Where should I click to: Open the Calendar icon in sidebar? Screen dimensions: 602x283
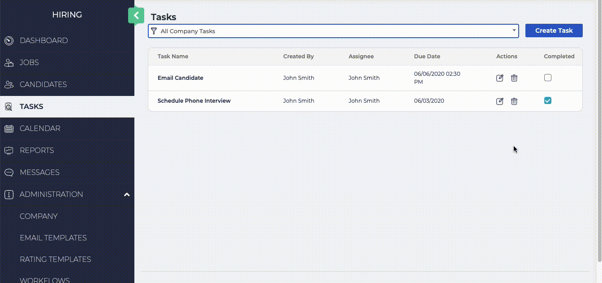coord(9,128)
